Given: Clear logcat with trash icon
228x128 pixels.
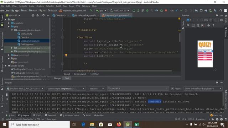Looking at the screenshot, I should (x=7, y=95).
